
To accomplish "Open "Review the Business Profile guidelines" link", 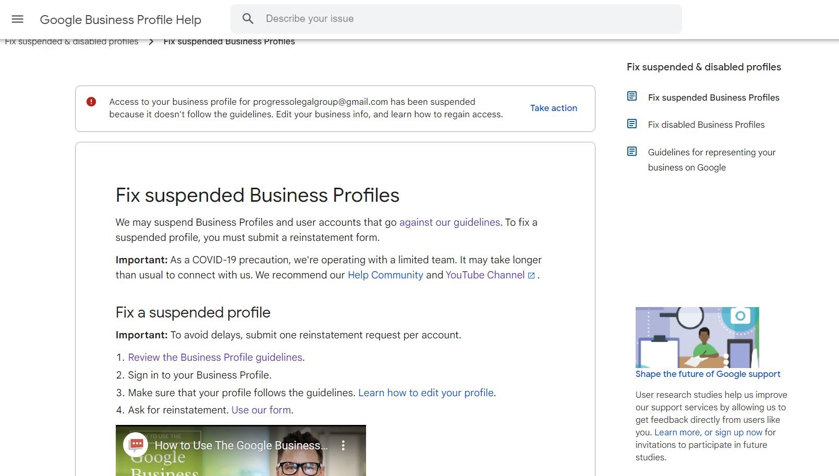I will coord(215,357).
